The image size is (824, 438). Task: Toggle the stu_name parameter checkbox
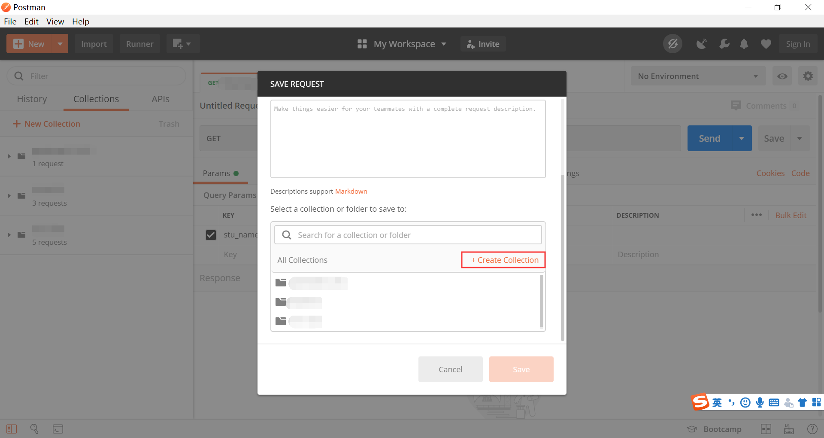pyautogui.click(x=211, y=235)
